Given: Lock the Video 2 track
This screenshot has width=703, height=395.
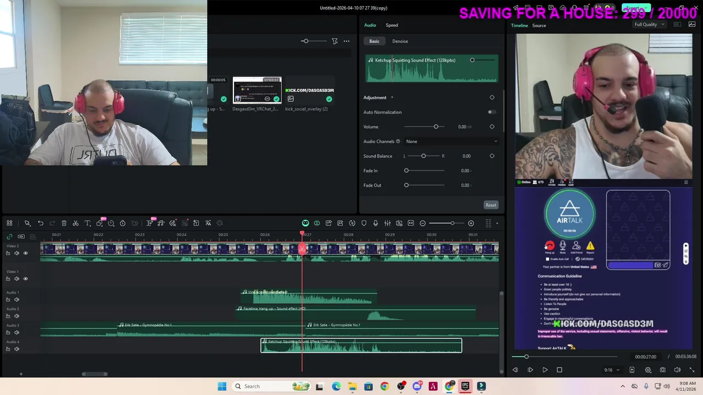Looking at the screenshot, I should pyautogui.click(x=8, y=253).
